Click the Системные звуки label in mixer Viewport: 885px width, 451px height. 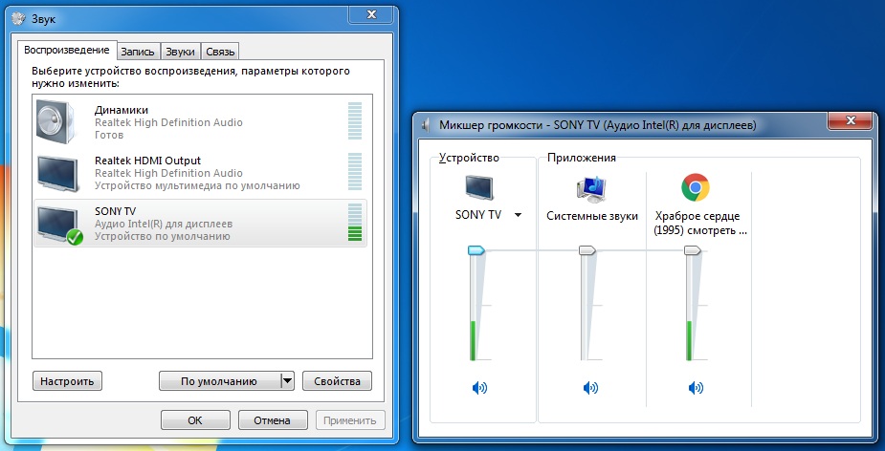592,216
